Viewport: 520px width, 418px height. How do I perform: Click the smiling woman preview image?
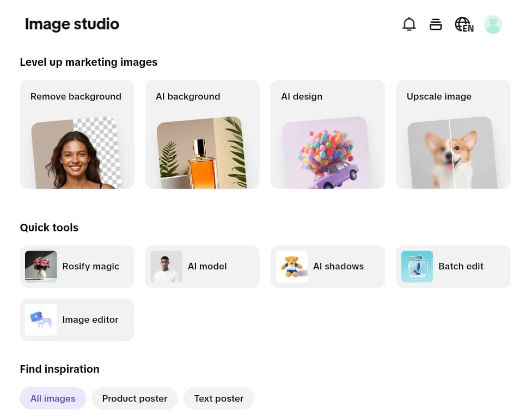point(77,153)
